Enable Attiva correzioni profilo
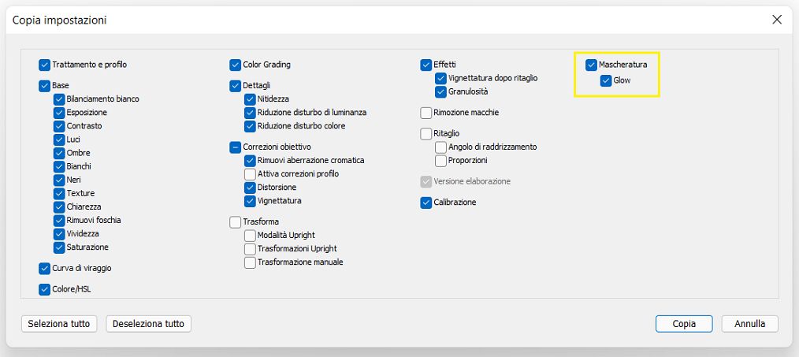Viewport: 799px width, 357px height. (251, 174)
